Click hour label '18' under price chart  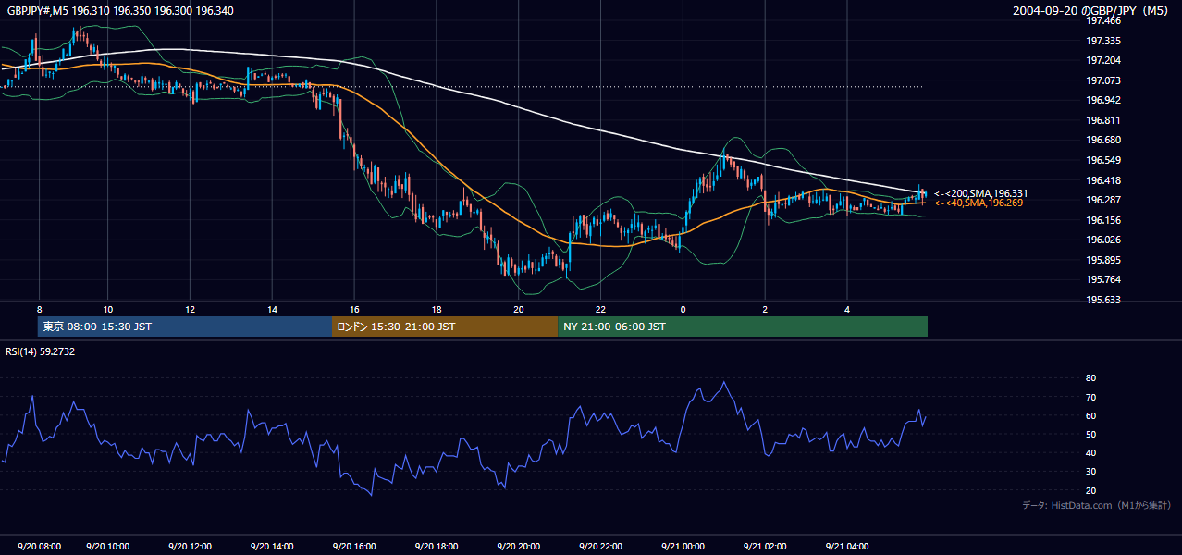(436, 309)
